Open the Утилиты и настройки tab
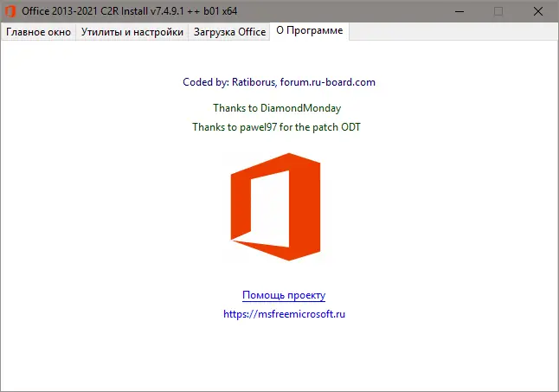Screen dimensions: 559x392 pos(132,32)
